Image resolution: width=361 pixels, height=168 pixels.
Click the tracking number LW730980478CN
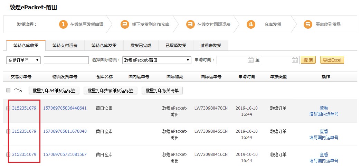211,108
